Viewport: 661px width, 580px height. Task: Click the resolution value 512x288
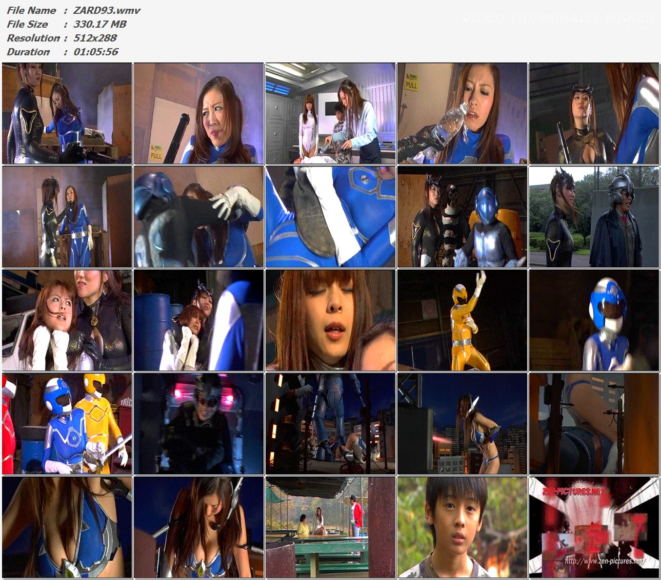click(95, 38)
